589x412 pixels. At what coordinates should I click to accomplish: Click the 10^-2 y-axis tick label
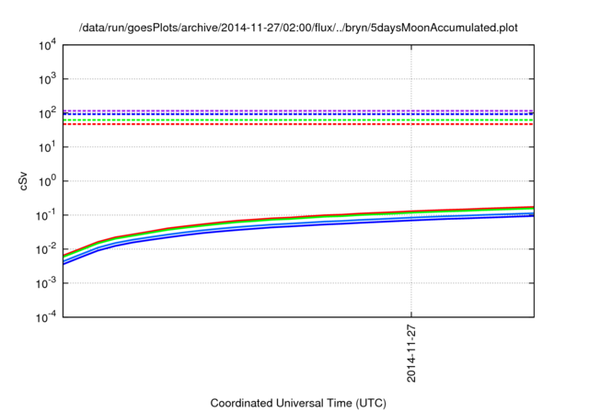(47, 249)
